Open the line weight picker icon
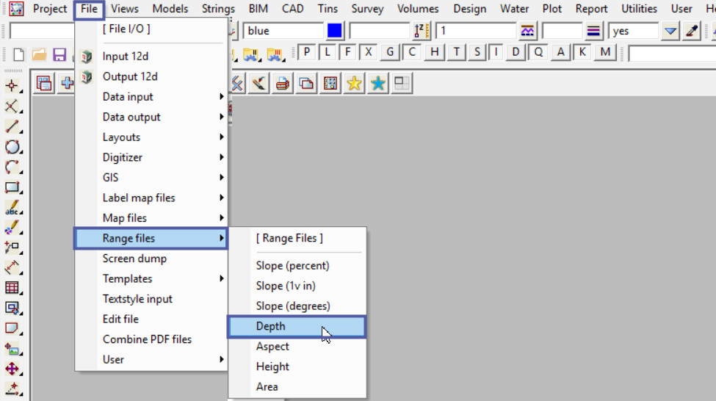The width and height of the screenshot is (716, 401). (593, 31)
